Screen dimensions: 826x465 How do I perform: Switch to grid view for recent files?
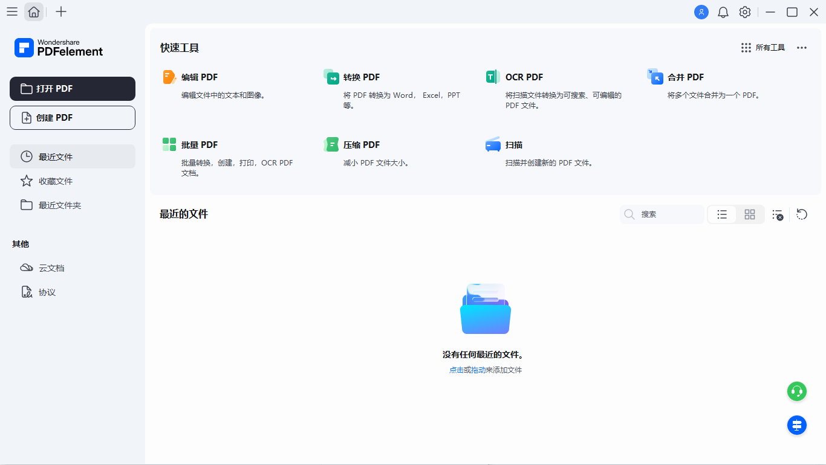coord(750,214)
